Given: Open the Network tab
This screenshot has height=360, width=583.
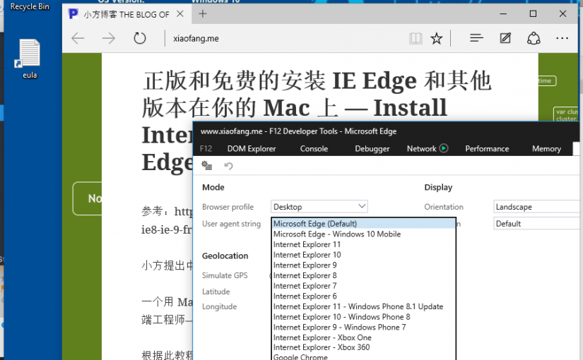Looking at the screenshot, I should click(x=422, y=149).
